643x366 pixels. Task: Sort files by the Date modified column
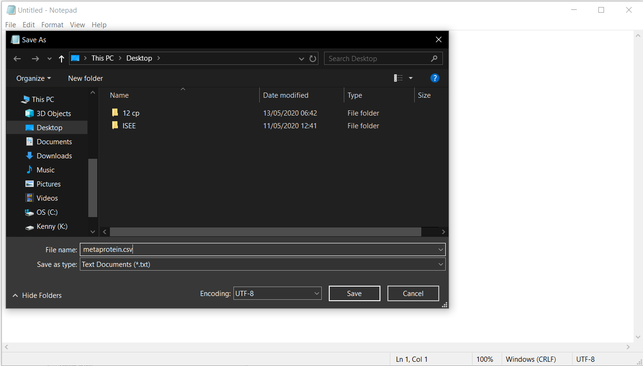[x=285, y=95]
